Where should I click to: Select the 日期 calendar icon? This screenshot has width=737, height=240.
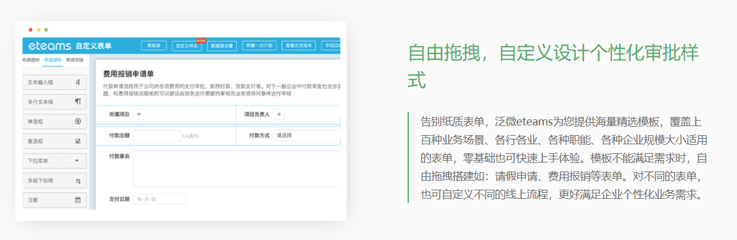click(x=78, y=199)
